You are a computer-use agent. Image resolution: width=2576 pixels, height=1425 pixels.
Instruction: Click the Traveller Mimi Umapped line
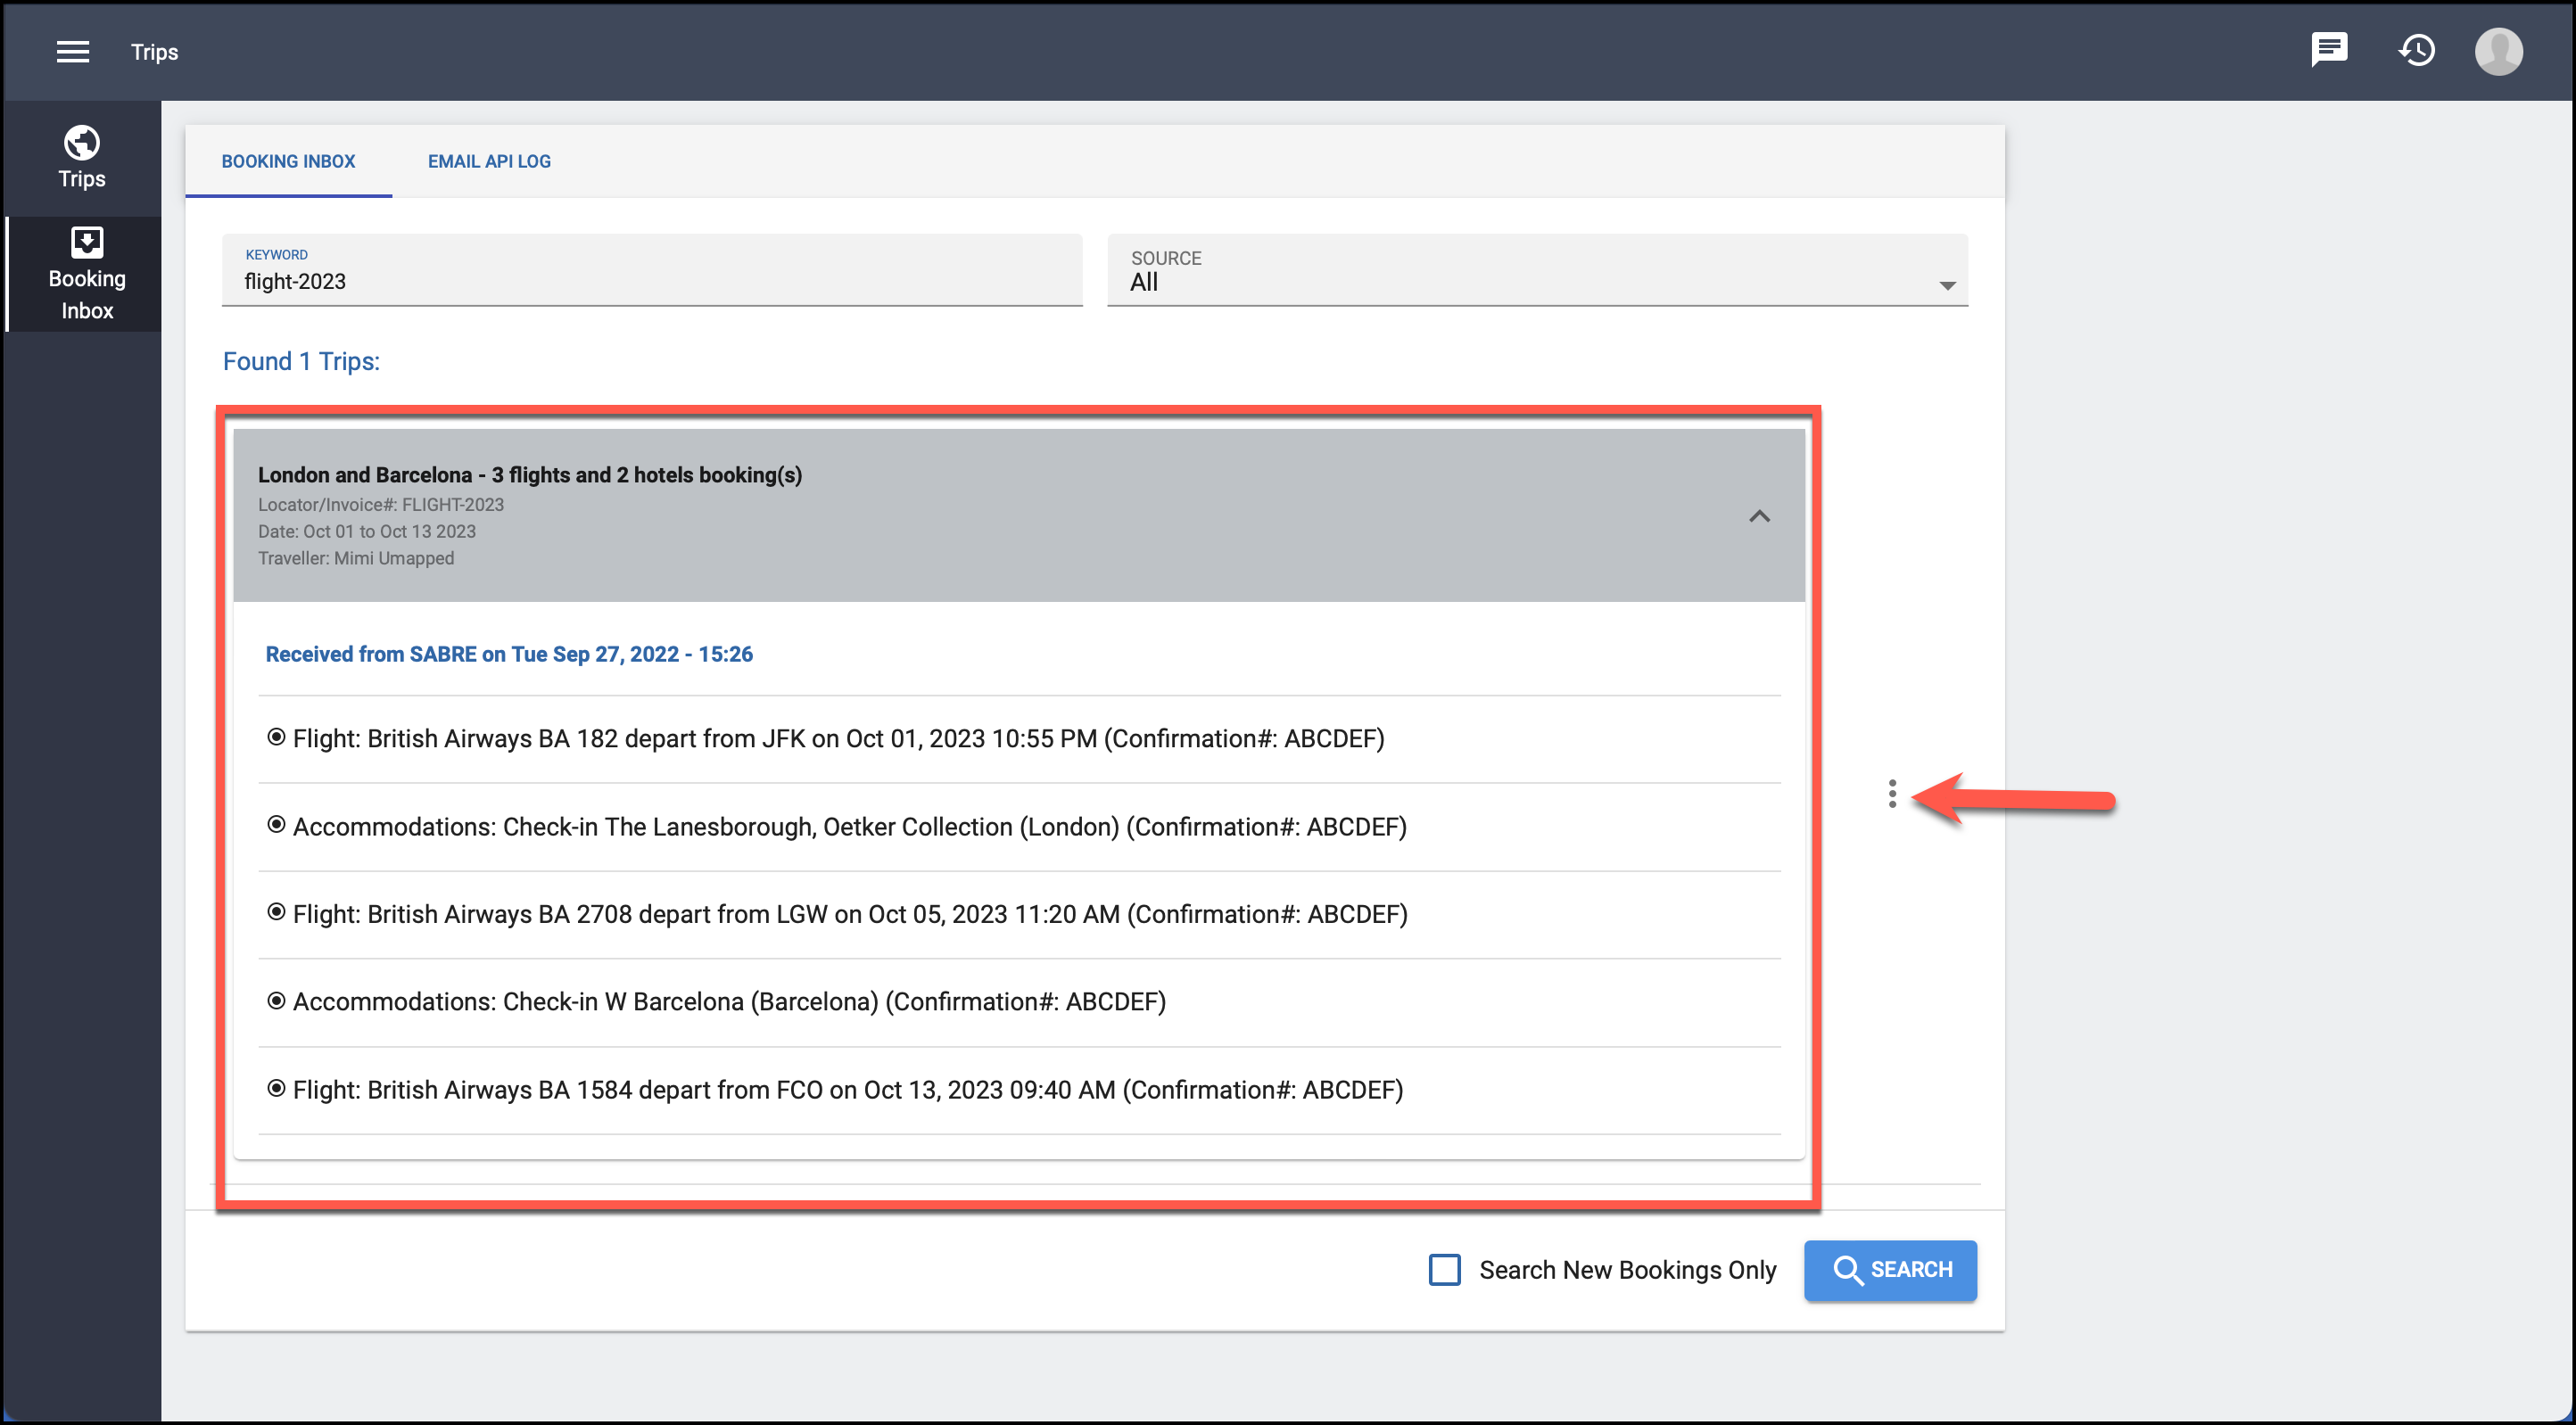click(x=356, y=558)
